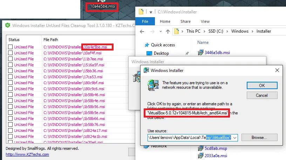Check the box for 17ca53.msi

click(11, 77)
